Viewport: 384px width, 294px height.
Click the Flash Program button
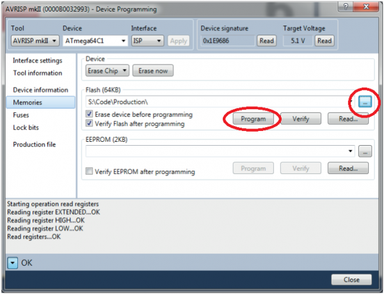point(253,119)
